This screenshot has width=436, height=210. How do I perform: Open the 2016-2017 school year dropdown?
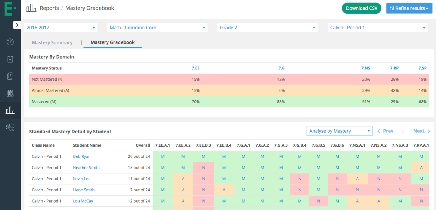click(61, 28)
